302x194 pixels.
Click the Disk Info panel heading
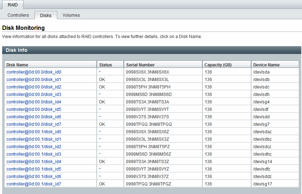click(17, 50)
